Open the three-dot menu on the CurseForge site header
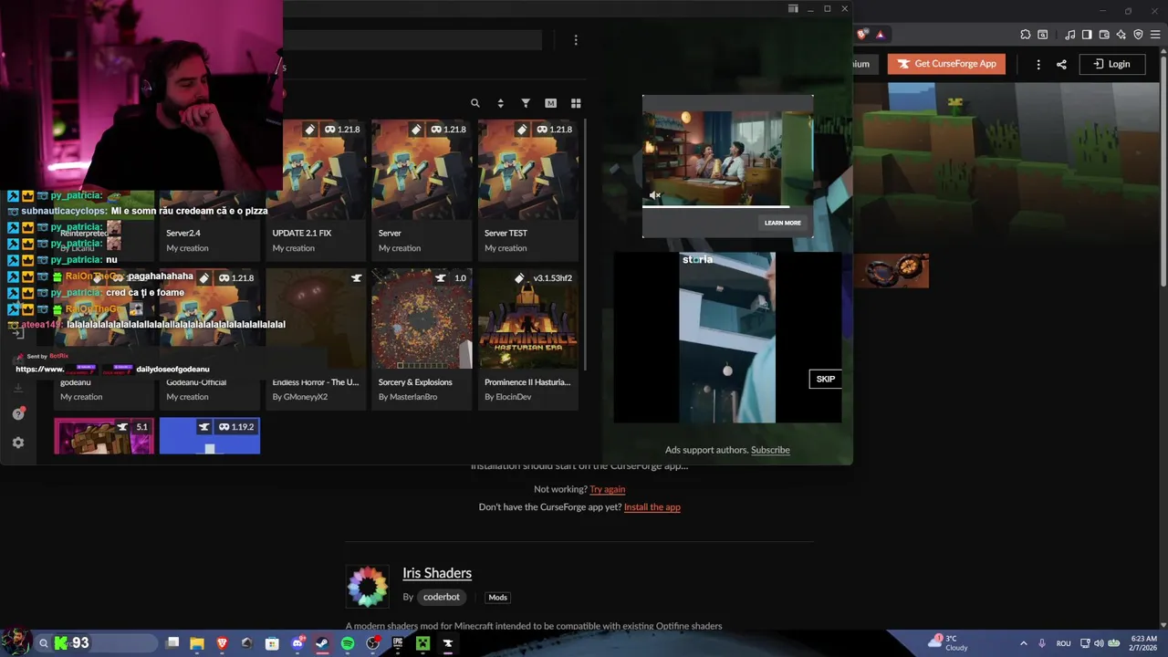 1038,64
